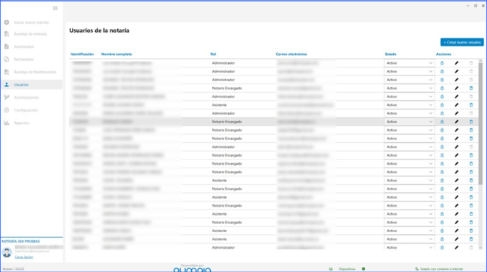Click the table scrollbar up arrow
The image size is (487, 272).
pyautogui.click(x=480, y=61)
